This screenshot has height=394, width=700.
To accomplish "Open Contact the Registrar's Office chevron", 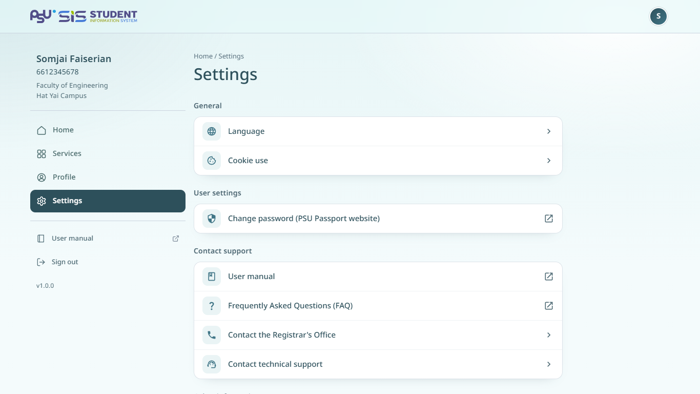I will point(549,335).
